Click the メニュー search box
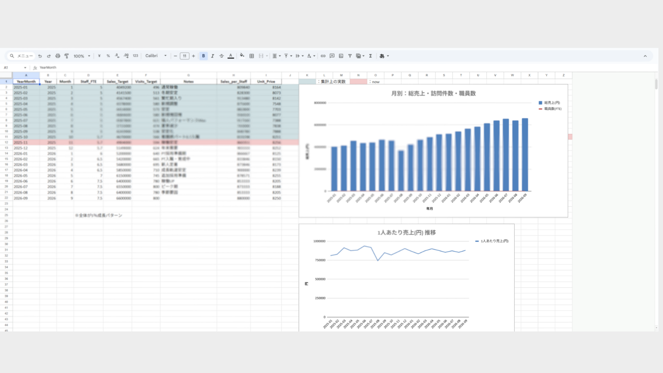This screenshot has height=373, width=663. [x=22, y=56]
